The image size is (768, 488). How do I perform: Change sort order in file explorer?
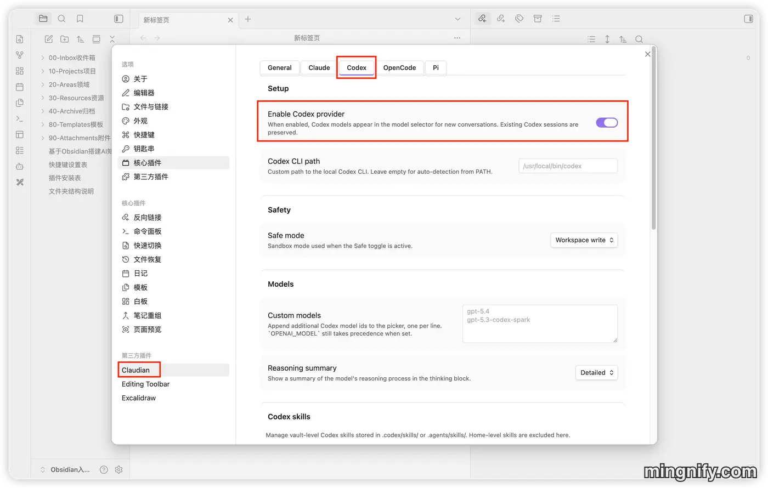81,39
